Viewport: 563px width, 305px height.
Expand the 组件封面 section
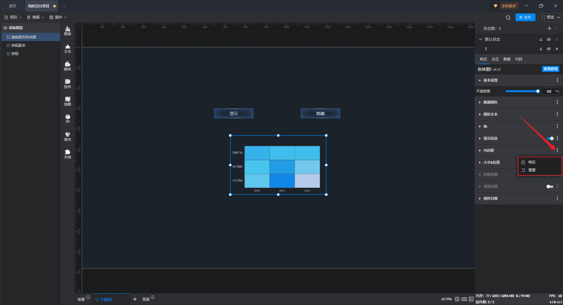(x=480, y=199)
